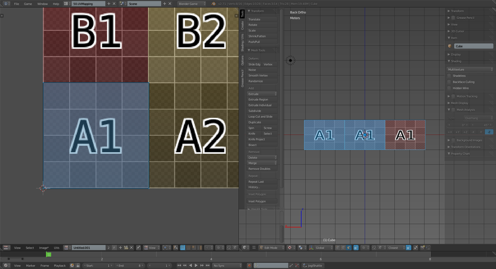
Task: Check the Shadeless option
Action: click(x=450, y=76)
